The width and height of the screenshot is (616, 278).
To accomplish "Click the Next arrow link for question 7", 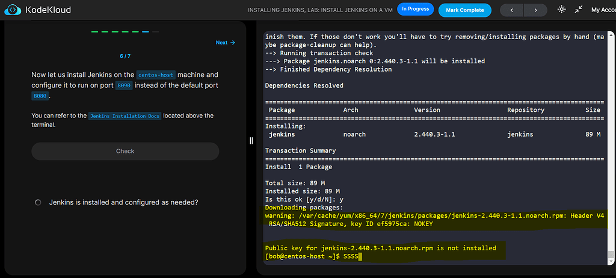I will [x=226, y=43].
